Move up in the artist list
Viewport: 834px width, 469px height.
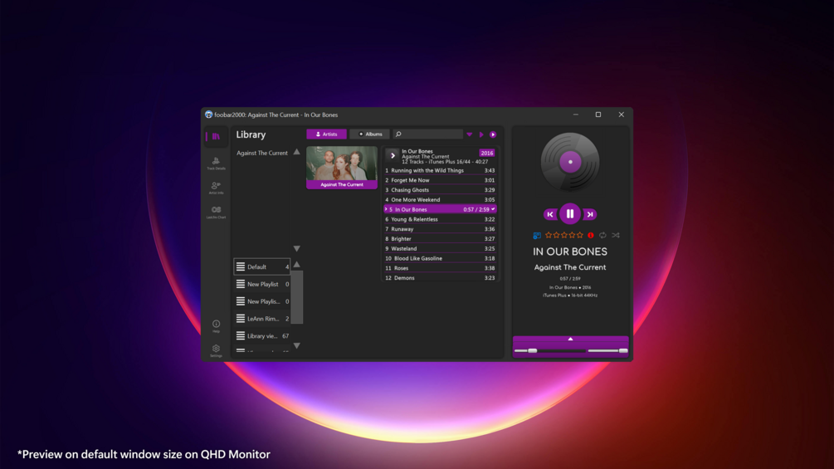[x=297, y=152]
